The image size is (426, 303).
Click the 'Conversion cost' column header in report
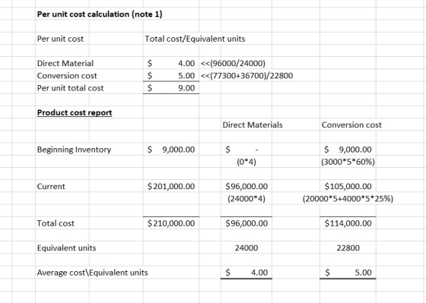pyautogui.click(x=351, y=125)
